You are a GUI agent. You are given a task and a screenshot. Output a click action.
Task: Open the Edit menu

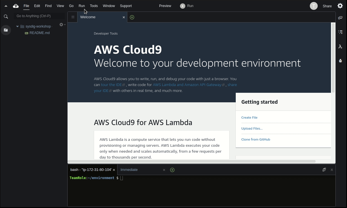[37, 6]
